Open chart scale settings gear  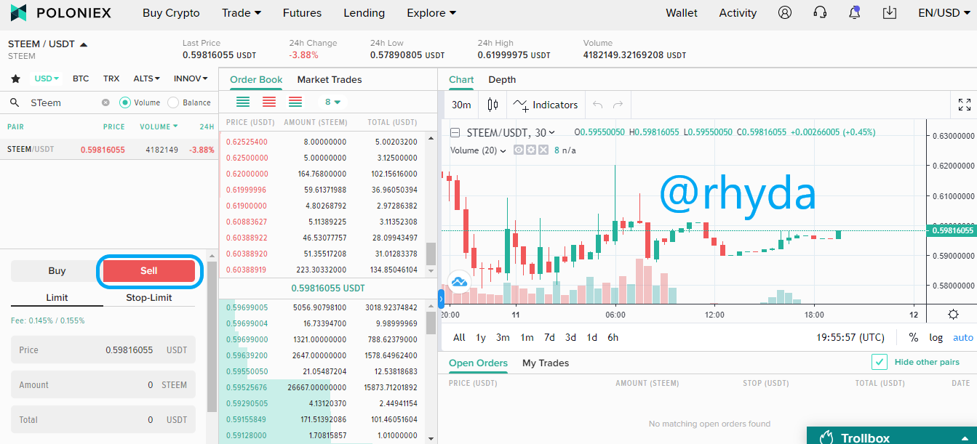tap(953, 315)
